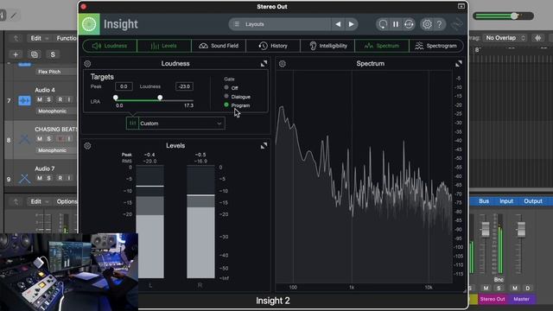The image size is (553, 311).
Task: Mute the Audio 4 track
Action: [40, 100]
